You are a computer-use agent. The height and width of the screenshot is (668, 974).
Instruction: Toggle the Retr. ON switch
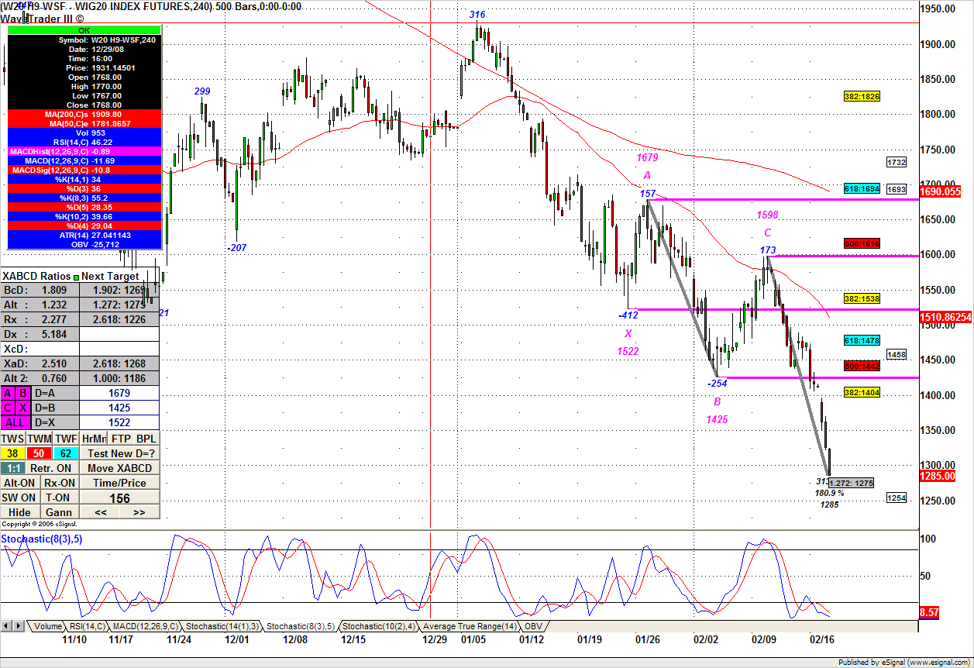[53, 468]
